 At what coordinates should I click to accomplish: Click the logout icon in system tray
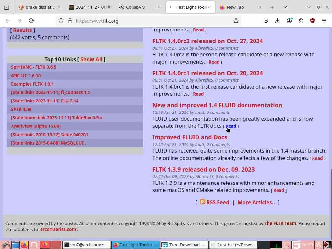click(x=327, y=245)
